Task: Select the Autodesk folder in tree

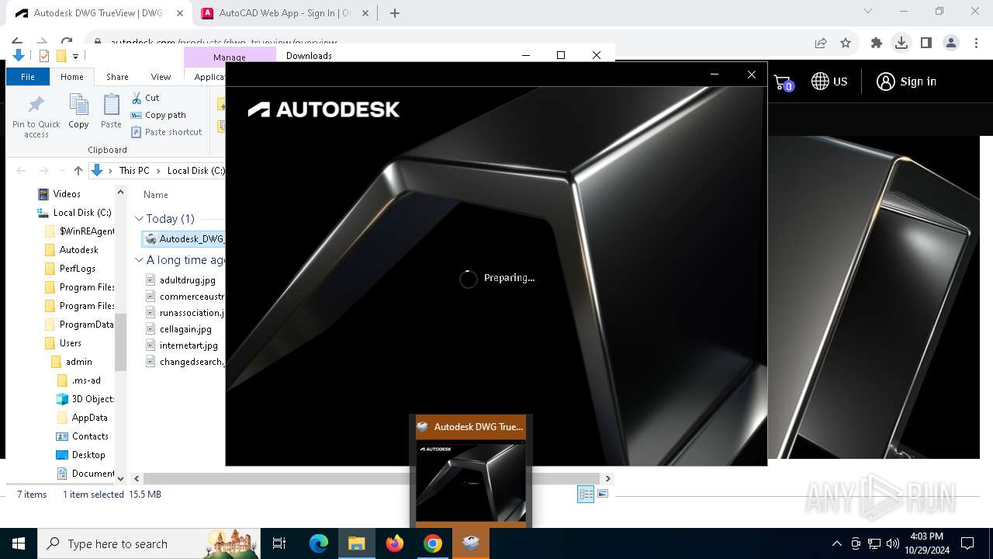Action: click(x=78, y=250)
